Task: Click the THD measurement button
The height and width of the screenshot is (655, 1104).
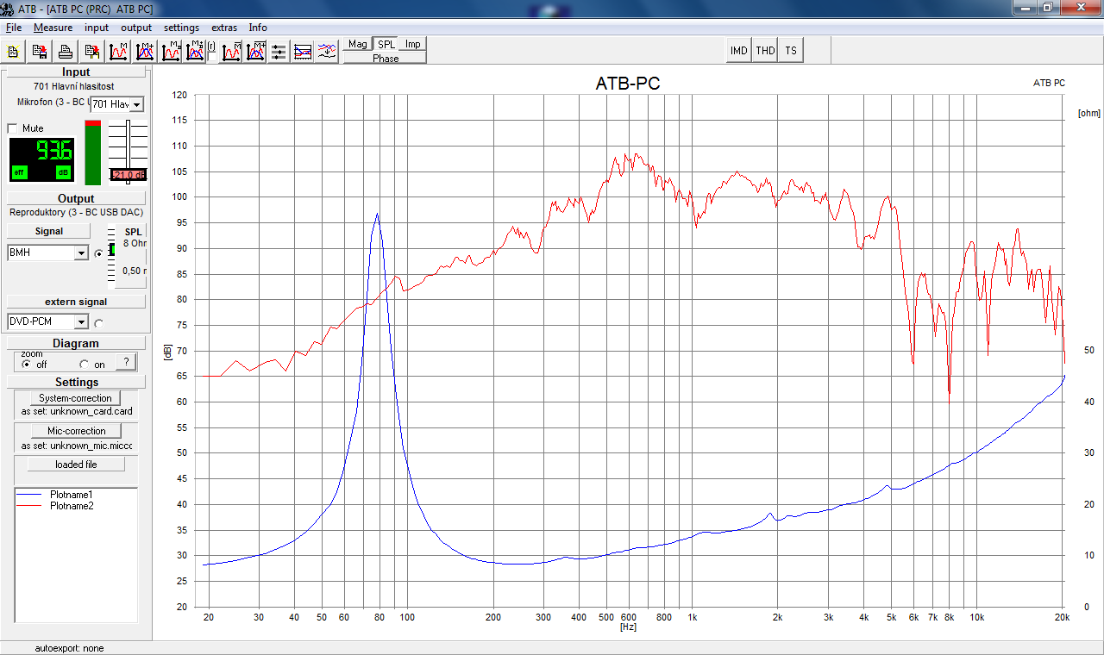Action: click(765, 51)
